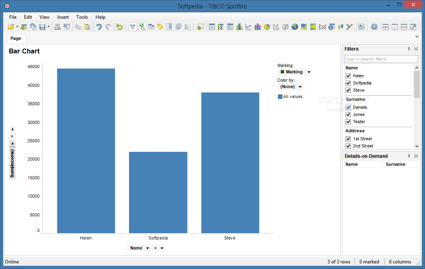Close the Details-on-Demand panel
The height and width of the screenshot is (269, 425).
(416, 156)
